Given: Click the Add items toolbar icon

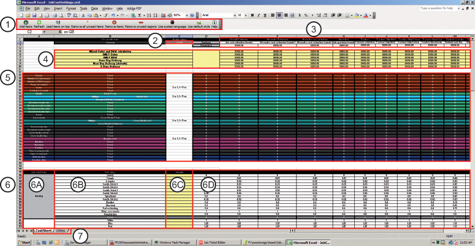Looking at the screenshot, I should tap(25, 22).
